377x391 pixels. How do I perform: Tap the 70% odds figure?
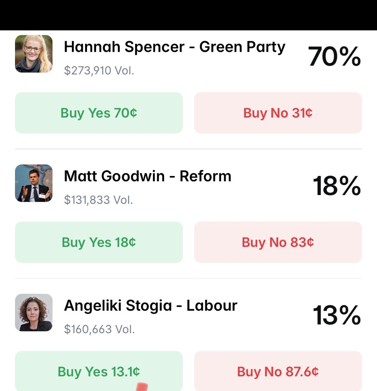(334, 57)
